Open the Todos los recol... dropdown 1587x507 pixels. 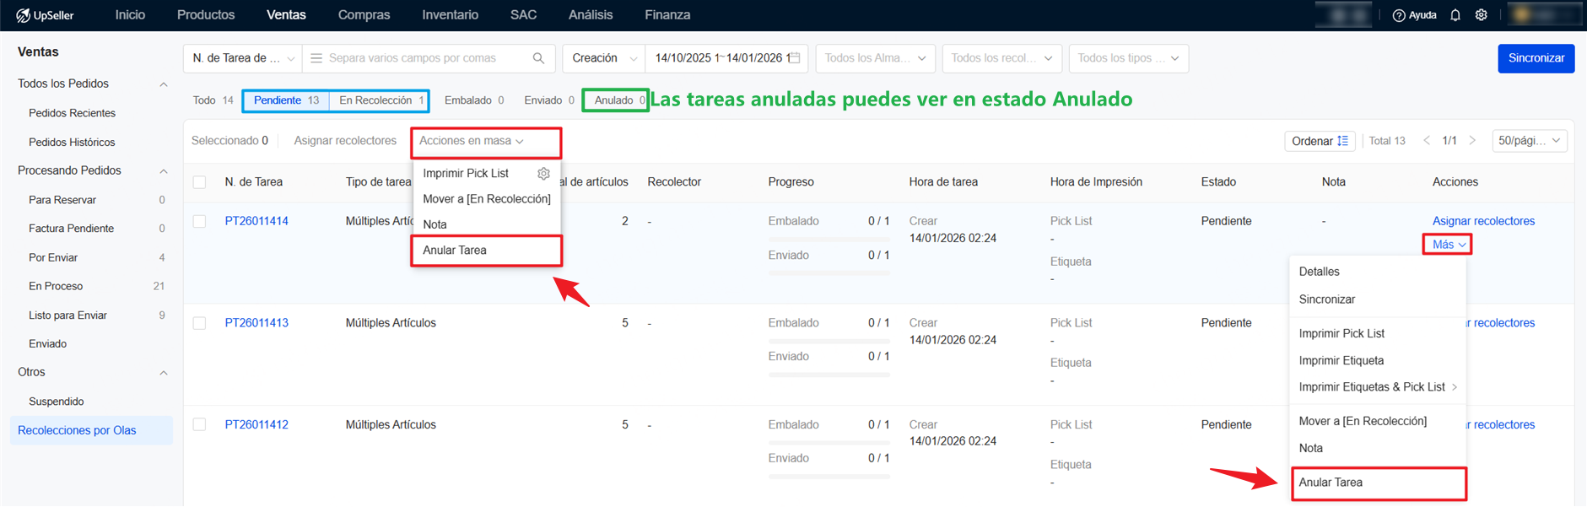[x=1002, y=58]
